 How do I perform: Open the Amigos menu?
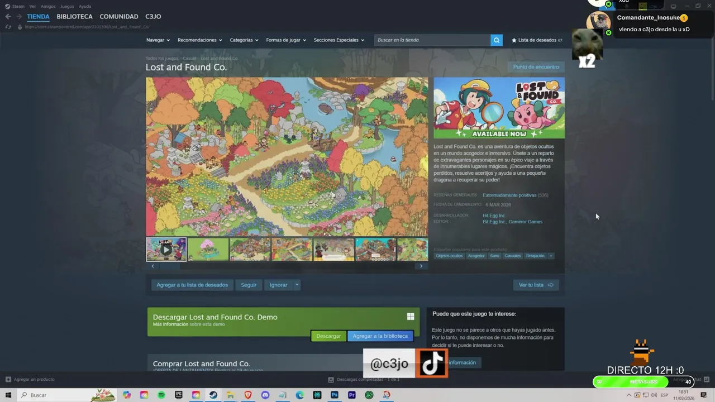click(x=48, y=6)
